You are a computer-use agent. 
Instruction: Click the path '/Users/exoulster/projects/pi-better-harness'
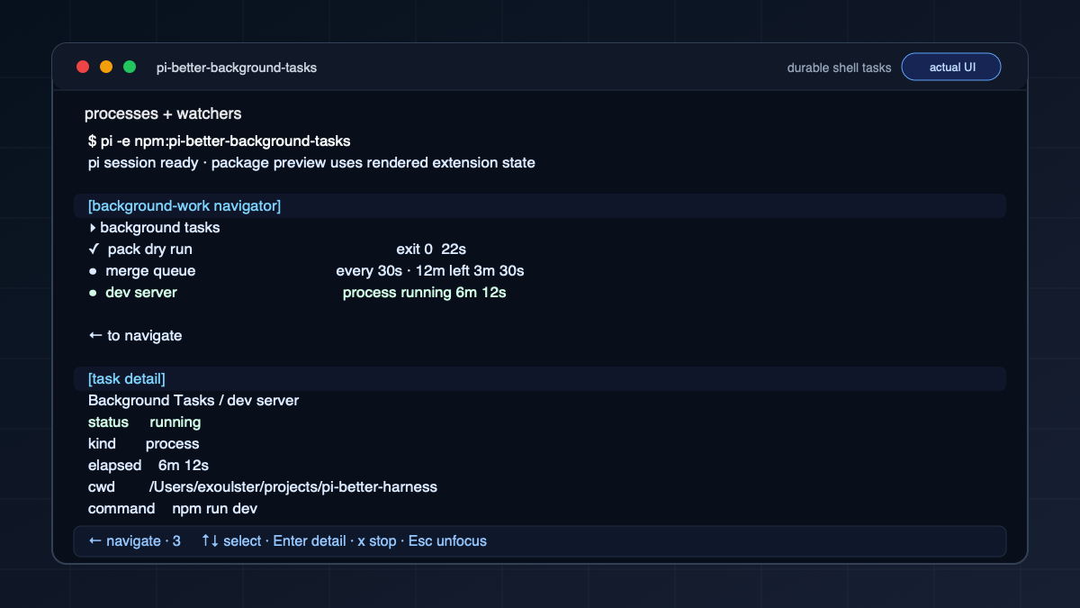coord(293,487)
